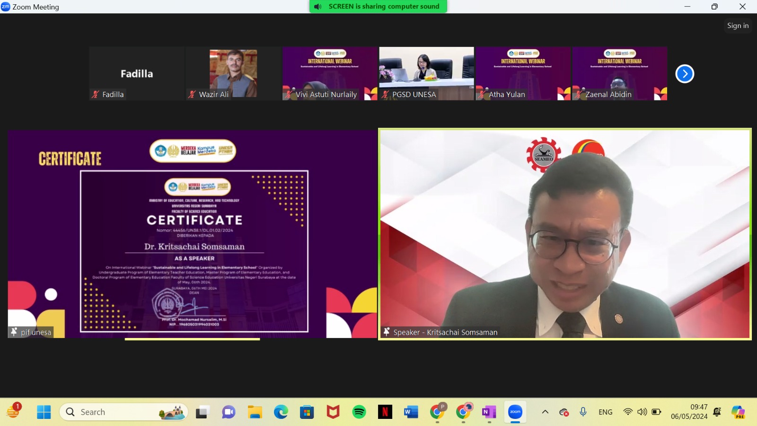Viewport: 757px width, 426px height.
Task: Show next page of participant thumbnails
Action: (x=684, y=74)
